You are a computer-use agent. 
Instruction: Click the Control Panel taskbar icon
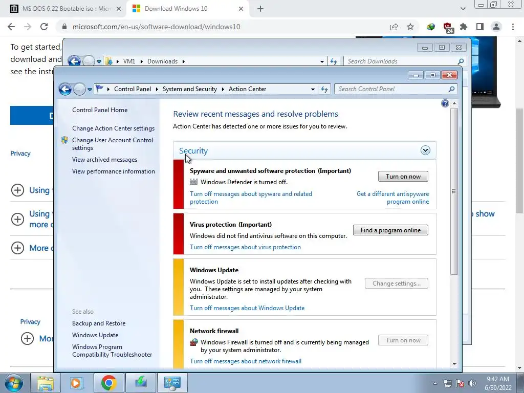tap(172, 383)
